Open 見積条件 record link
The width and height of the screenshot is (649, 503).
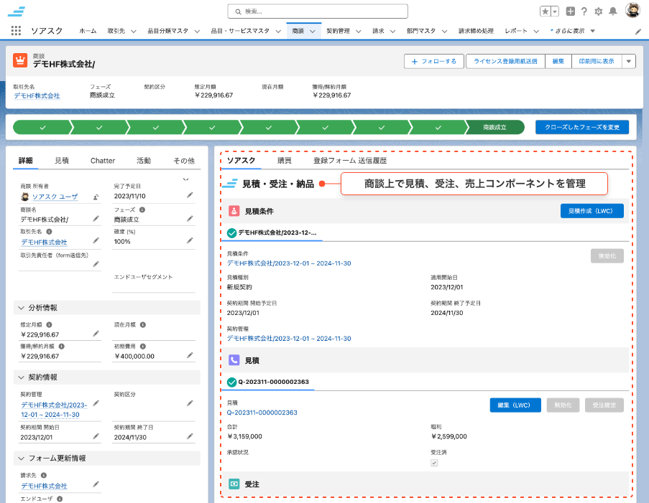pos(289,263)
